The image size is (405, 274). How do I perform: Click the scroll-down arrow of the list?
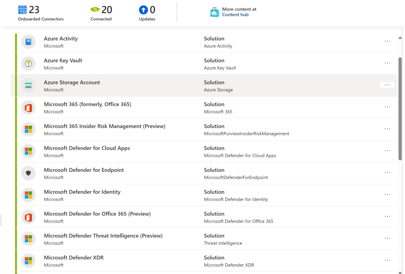click(x=400, y=272)
